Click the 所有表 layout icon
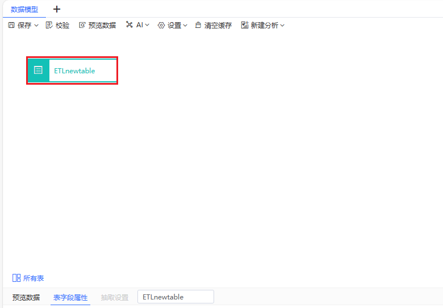This screenshot has width=443, height=308. point(16,278)
